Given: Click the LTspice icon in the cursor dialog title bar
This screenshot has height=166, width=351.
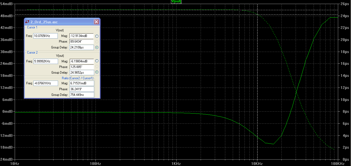Looking at the screenshot, I should (27, 22).
